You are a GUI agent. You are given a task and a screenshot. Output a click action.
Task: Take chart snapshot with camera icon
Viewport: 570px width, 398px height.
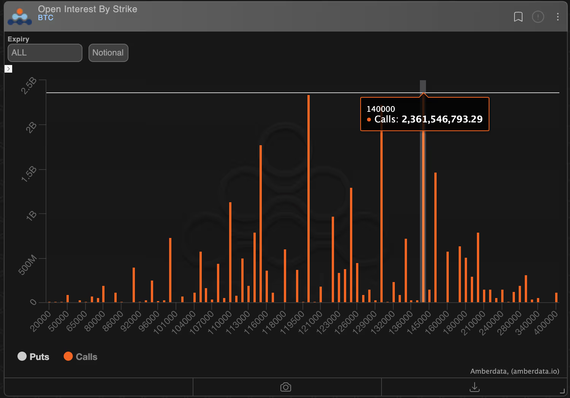286,387
